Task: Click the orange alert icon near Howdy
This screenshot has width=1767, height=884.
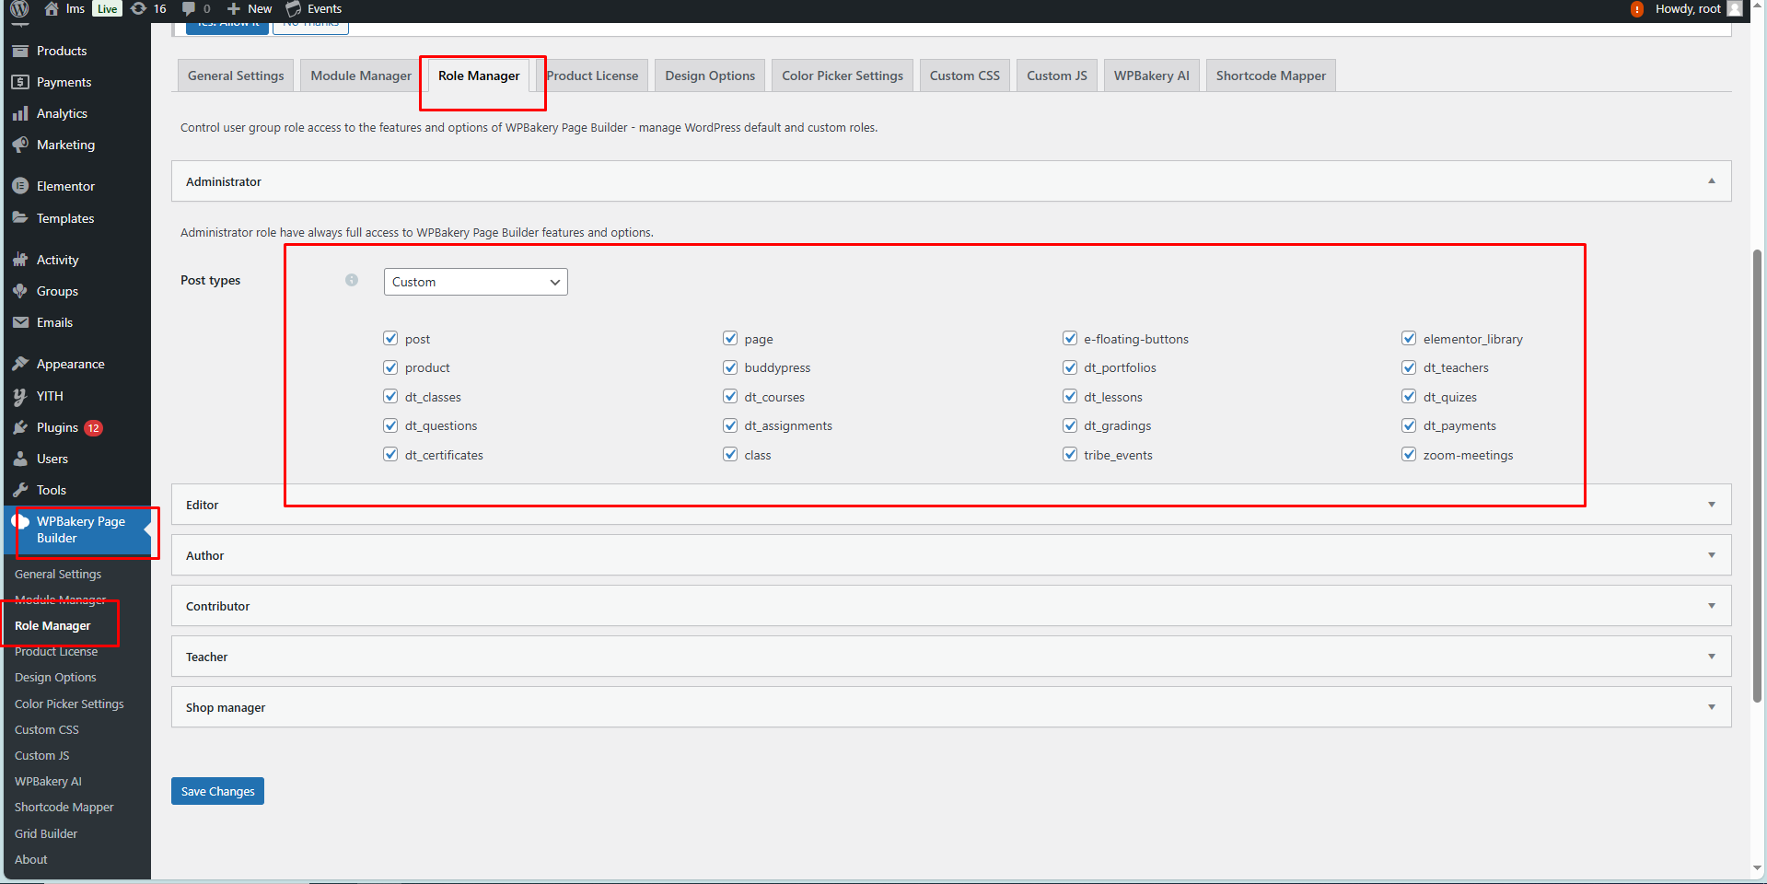Action: 1636,9
